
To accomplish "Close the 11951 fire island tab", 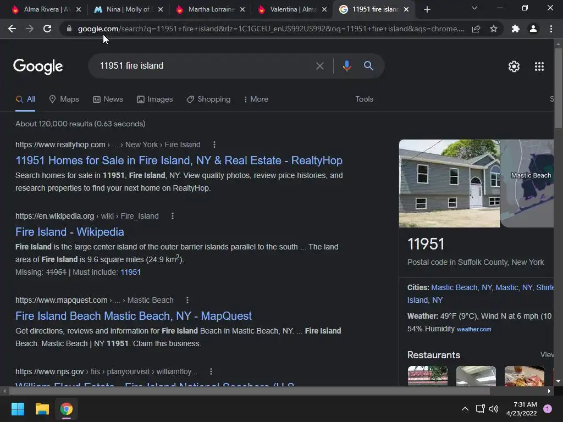I will click(x=406, y=9).
